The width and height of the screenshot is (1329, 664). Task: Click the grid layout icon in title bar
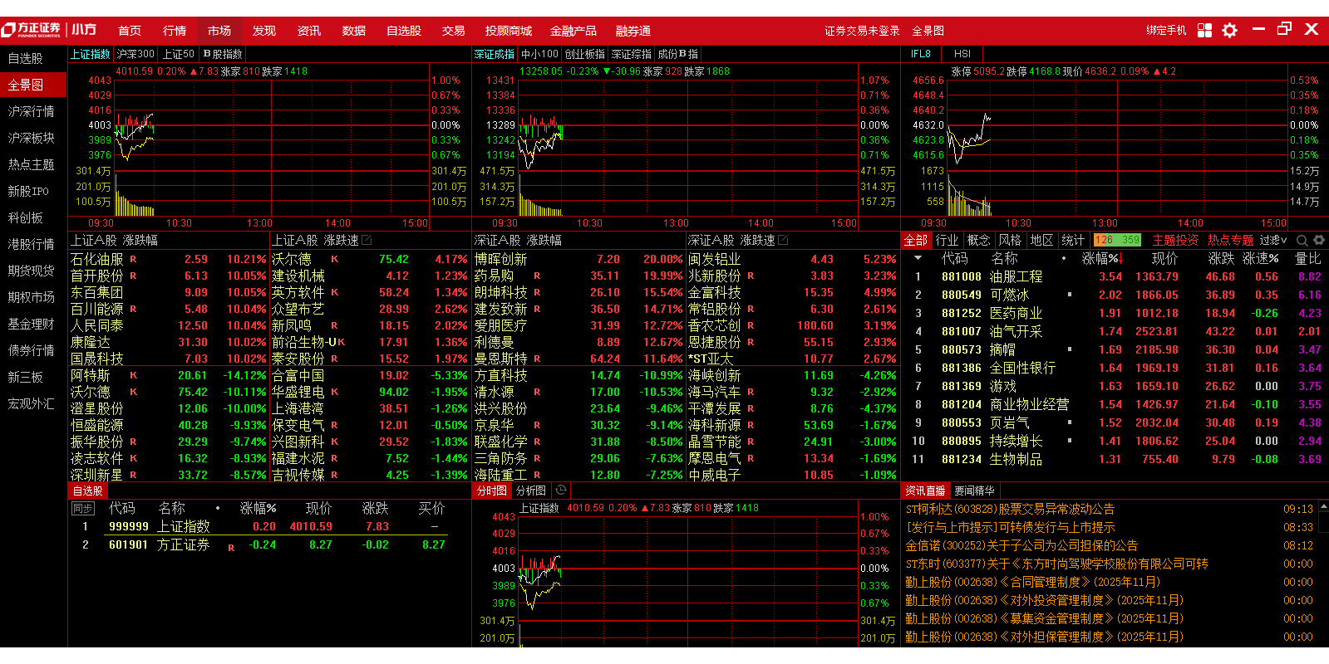pyautogui.click(x=1204, y=31)
